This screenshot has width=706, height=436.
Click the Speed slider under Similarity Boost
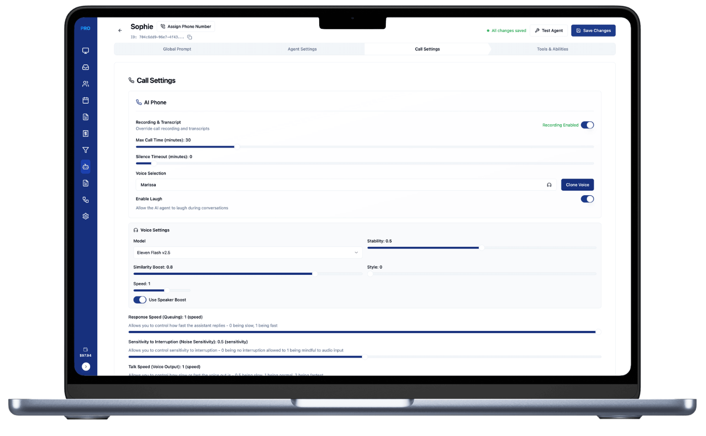pos(161,290)
